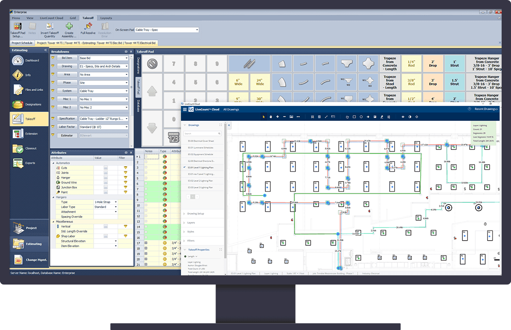
Task: Open the Dashboard in the Estimating sidebar
Action: (29, 60)
